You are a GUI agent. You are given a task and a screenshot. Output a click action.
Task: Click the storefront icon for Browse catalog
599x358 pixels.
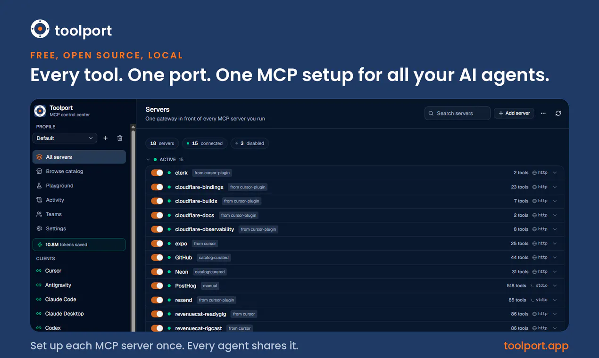point(39,171)
